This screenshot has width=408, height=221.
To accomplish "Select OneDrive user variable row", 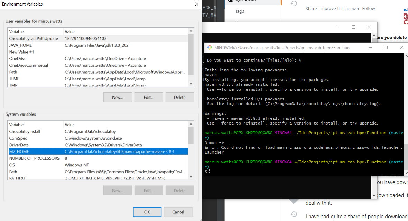I will [98, 59].
